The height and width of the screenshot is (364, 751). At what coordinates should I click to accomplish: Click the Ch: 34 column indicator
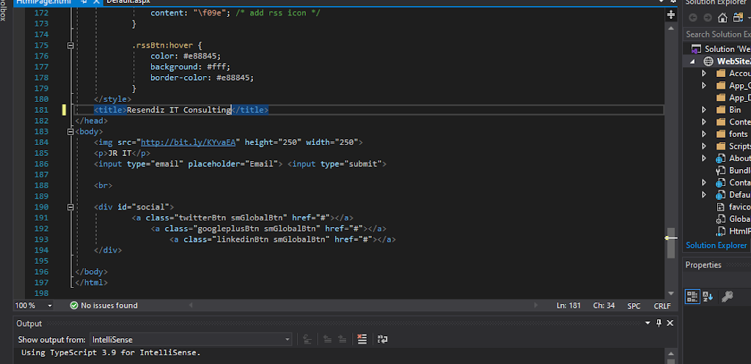coord(604,305)
